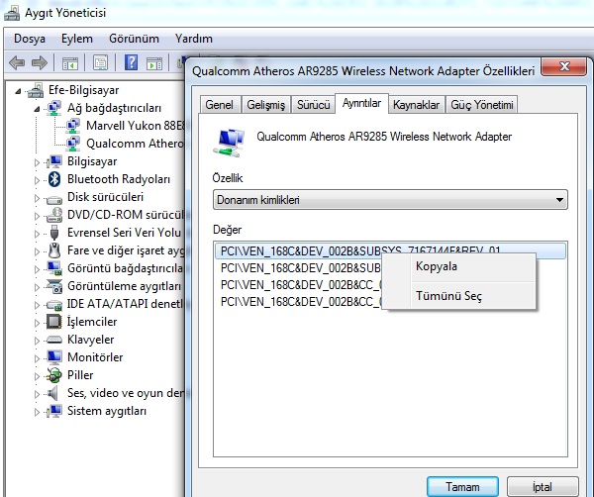594x497 pixels.
Task: Open the Eylem menu
Action: click(77, 39)
